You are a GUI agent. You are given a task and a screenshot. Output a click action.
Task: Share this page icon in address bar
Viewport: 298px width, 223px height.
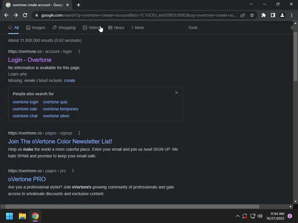243,15
